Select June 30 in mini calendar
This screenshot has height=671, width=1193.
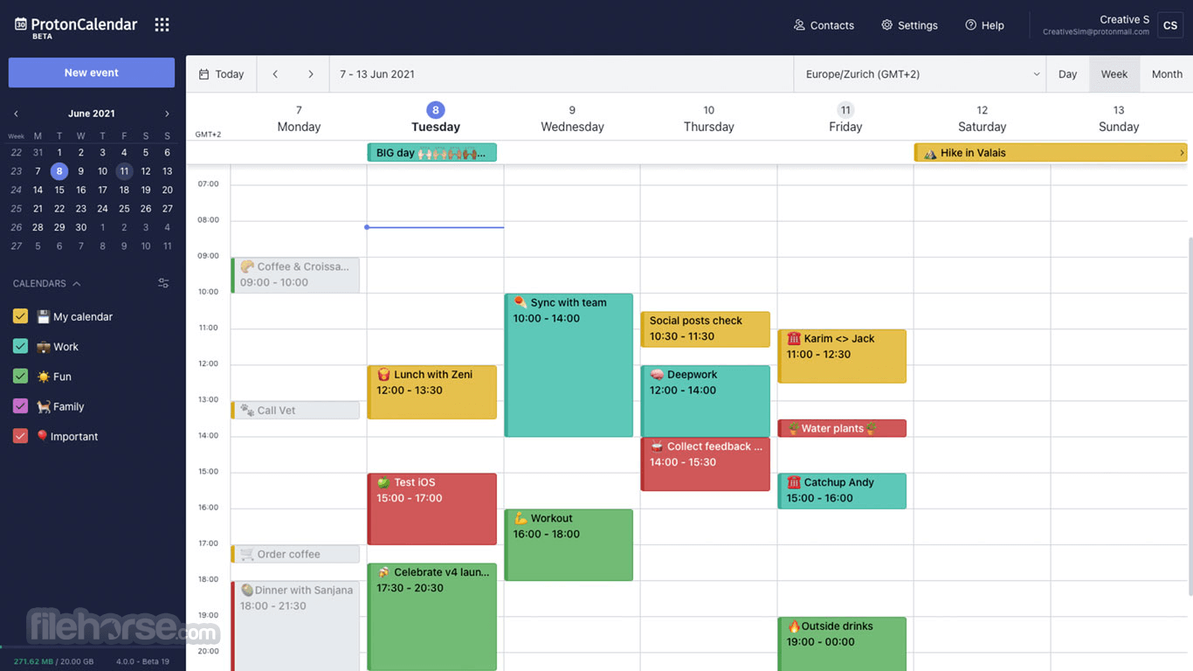pos(80,227)
